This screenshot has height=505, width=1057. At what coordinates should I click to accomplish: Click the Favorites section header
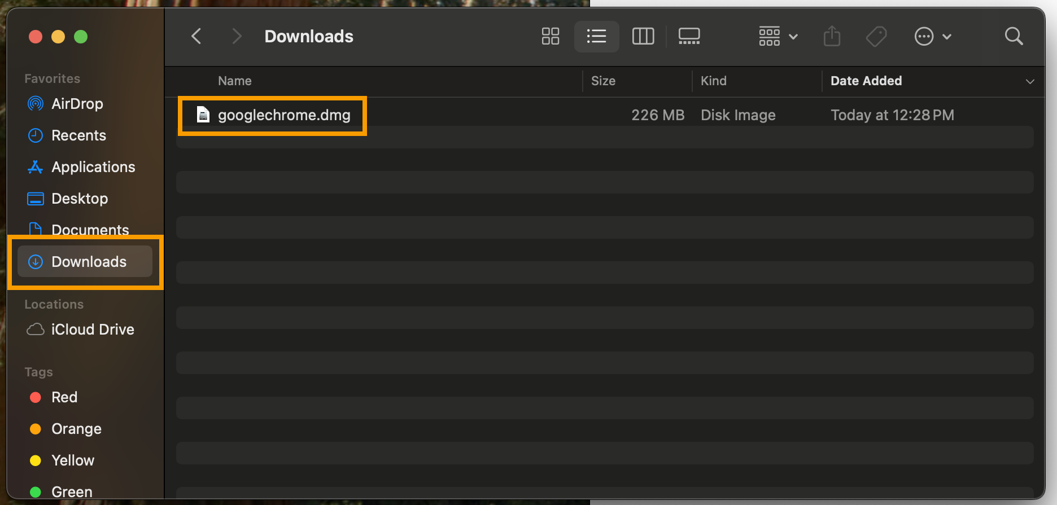tap(52, 78)
